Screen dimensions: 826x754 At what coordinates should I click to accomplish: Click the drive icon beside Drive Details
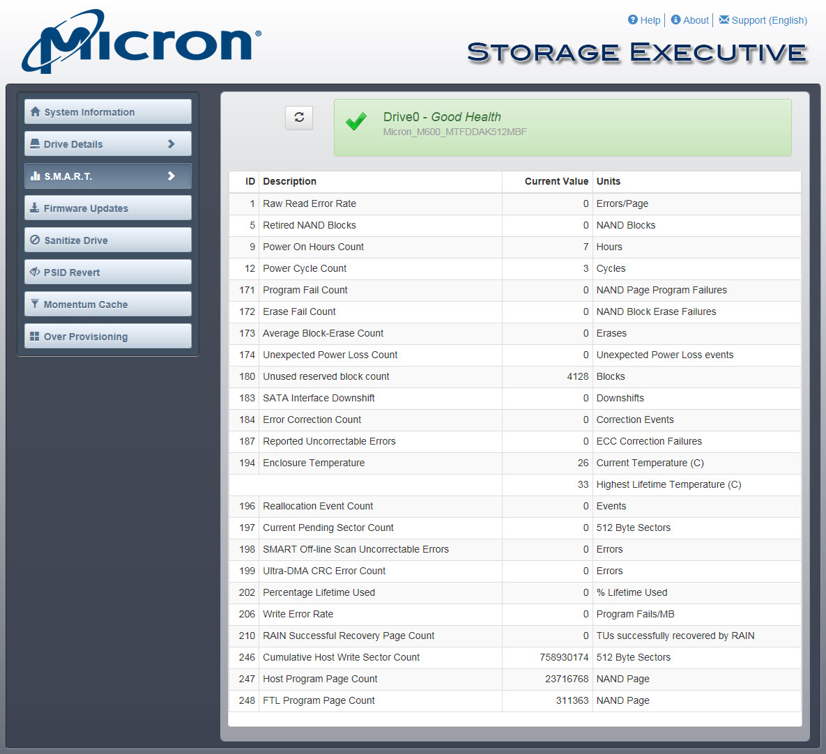35,144
